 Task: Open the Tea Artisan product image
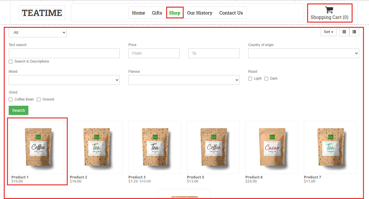click(96, 147)
